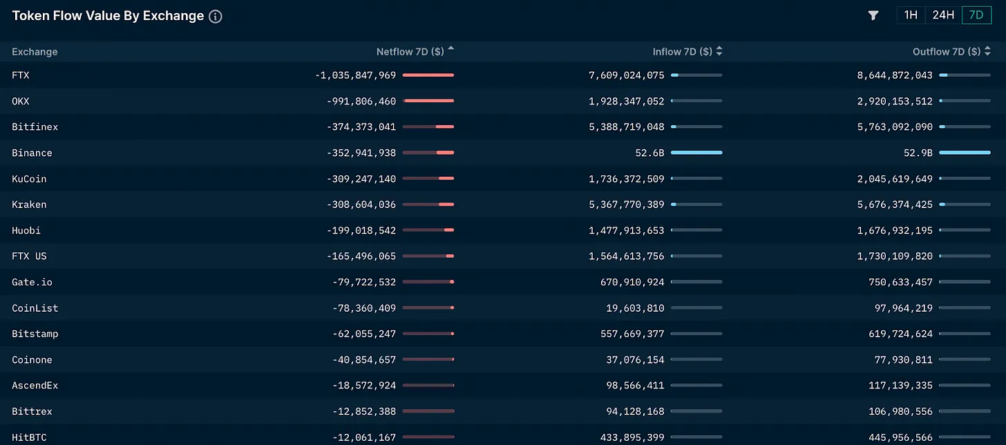Viewport: 1006px width, 445px height.
Task: Select the 7D timeframe toggle
Action: pos(976,15)
